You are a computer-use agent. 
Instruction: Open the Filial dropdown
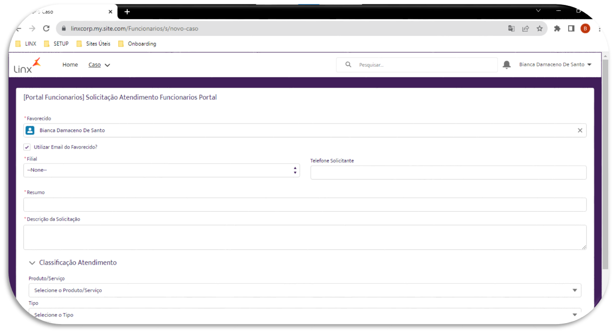pos(161,170)
